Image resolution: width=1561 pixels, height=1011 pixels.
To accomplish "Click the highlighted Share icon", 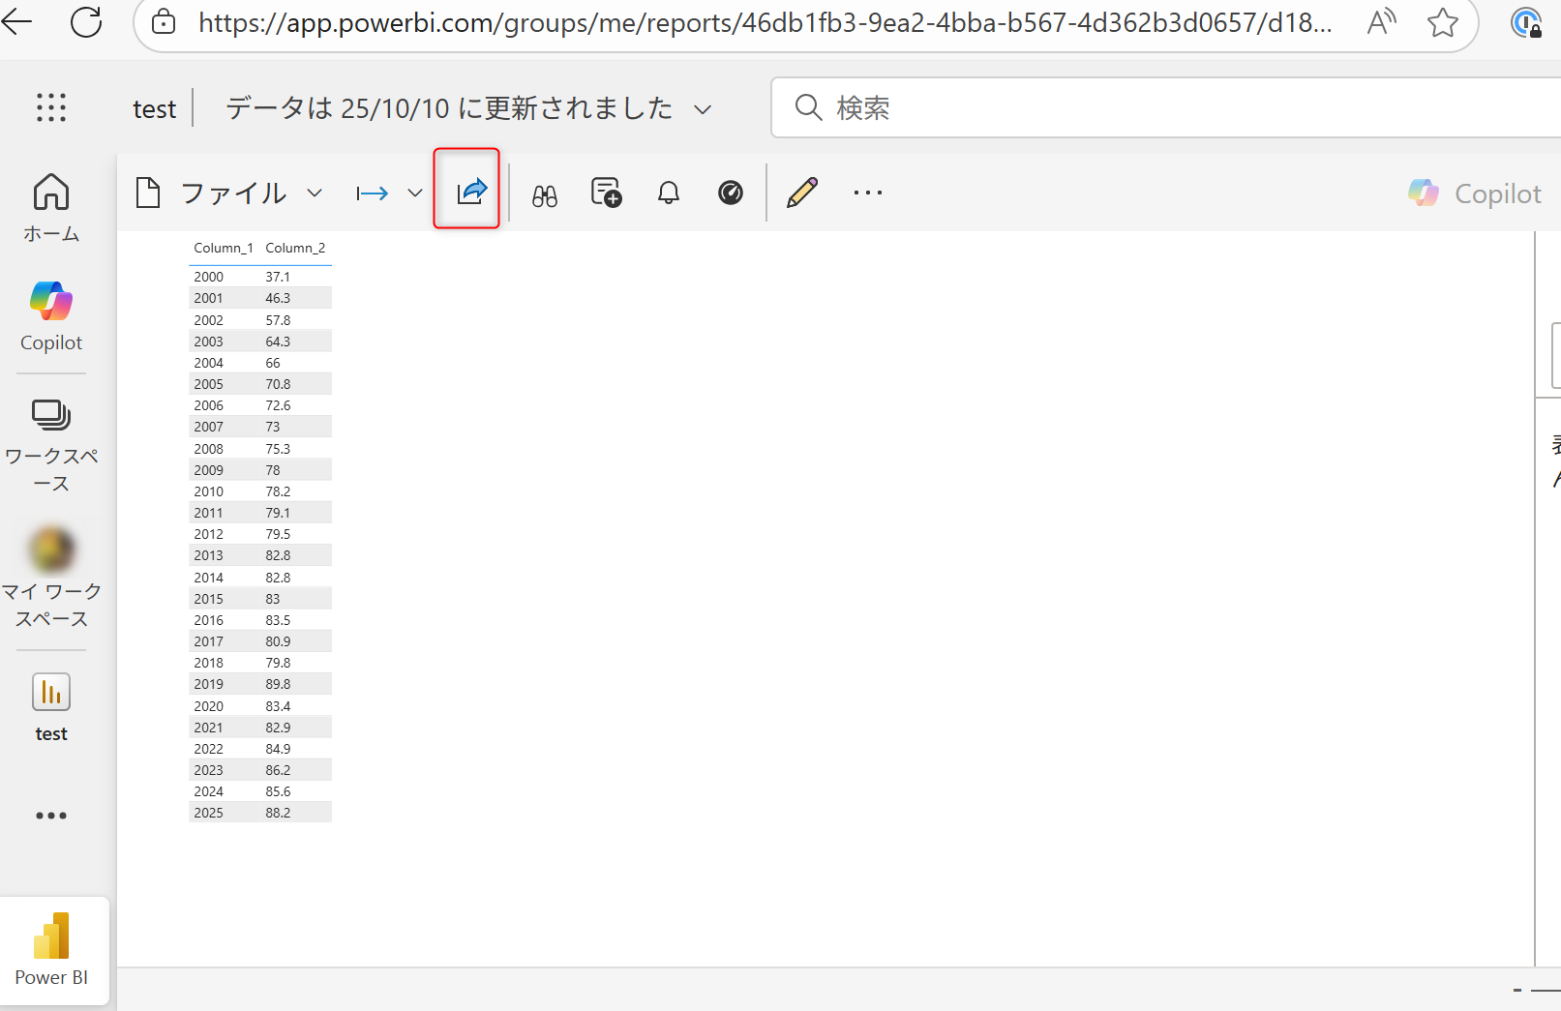I will point(467,192).
